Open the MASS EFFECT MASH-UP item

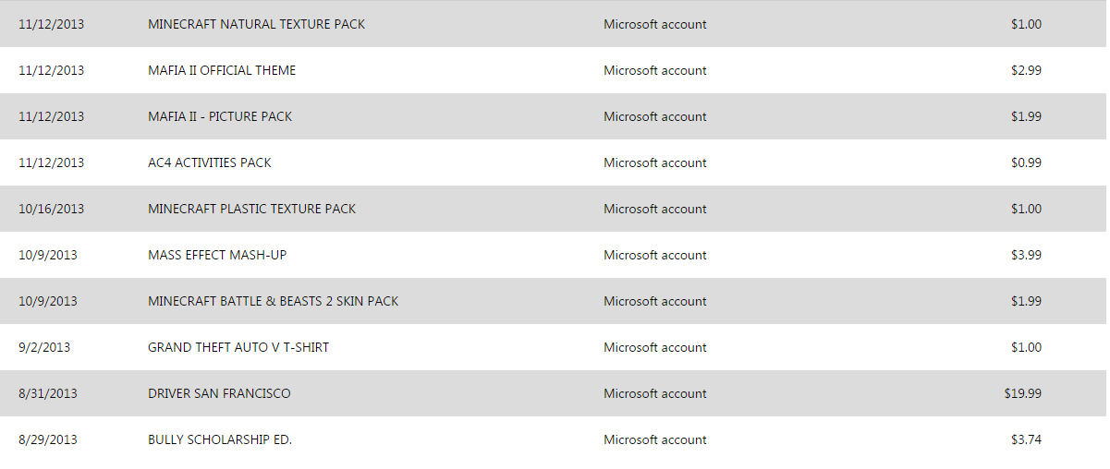(217, 255)
